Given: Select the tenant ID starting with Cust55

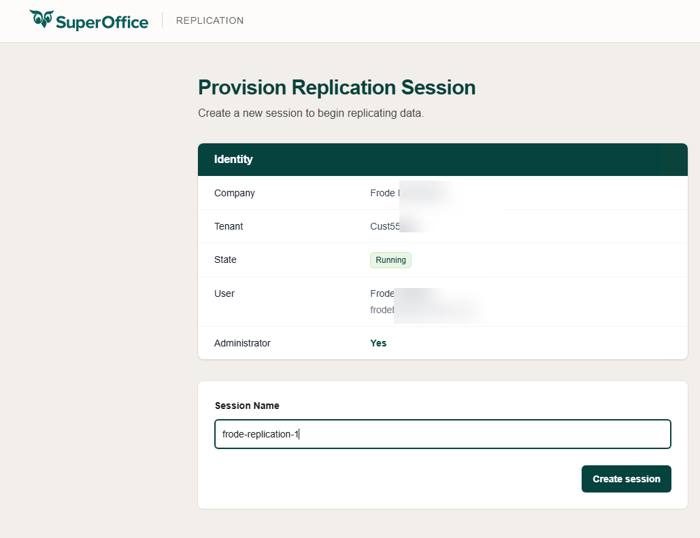Looking at the screenshot, I should point(385,226).
